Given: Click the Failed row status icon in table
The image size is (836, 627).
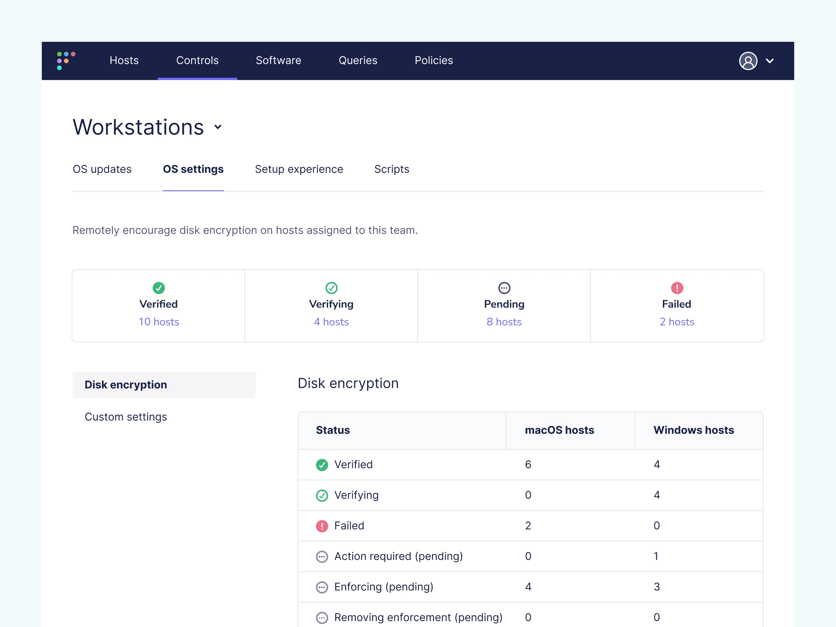Looking at the screenshot, I should (x=322, y=526).
